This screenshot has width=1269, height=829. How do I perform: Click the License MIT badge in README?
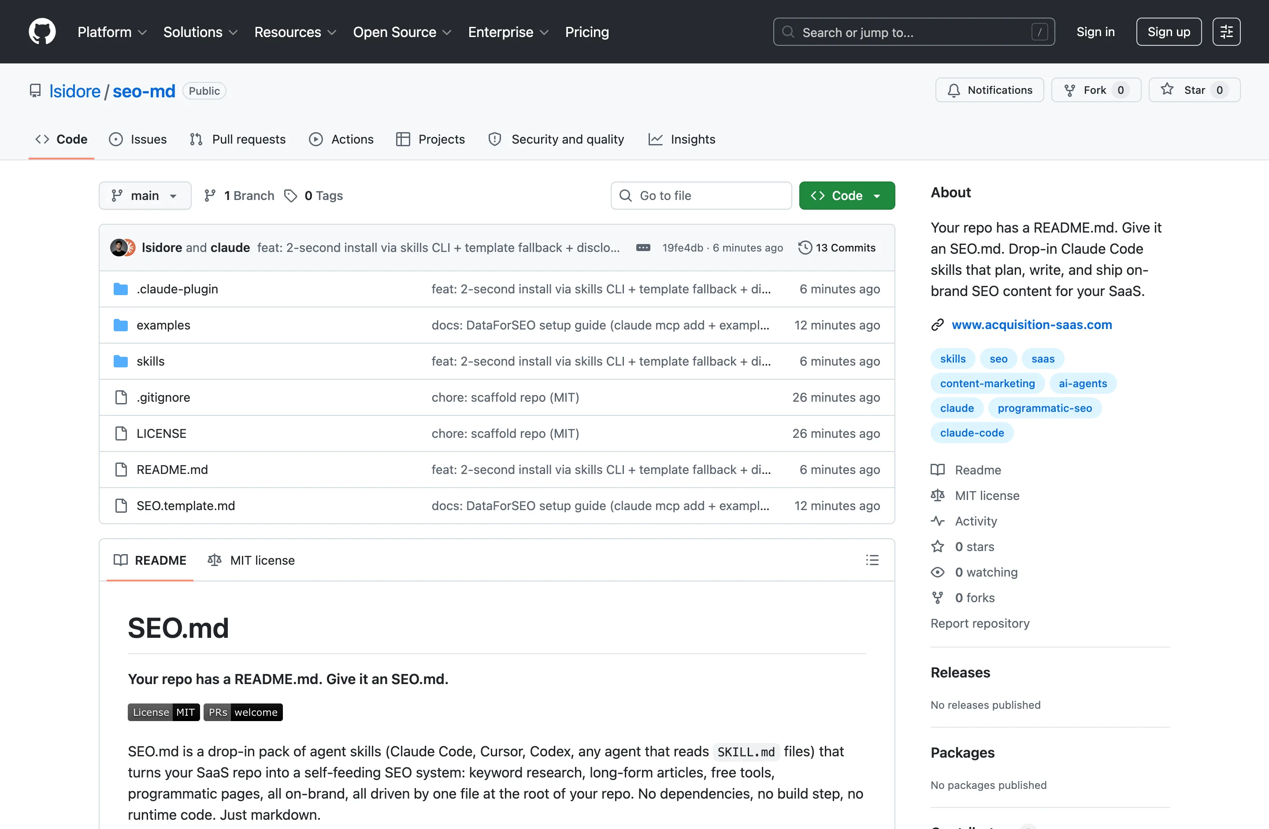[163, 712]
